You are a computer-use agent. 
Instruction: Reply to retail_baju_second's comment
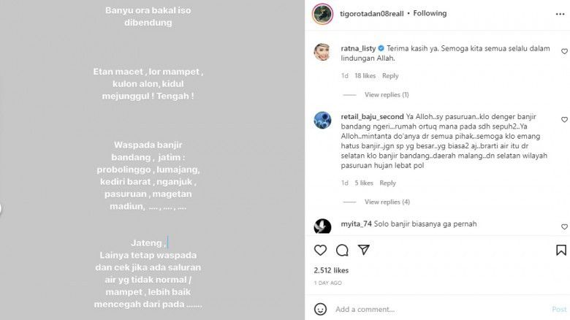click(x=387, y=183)
